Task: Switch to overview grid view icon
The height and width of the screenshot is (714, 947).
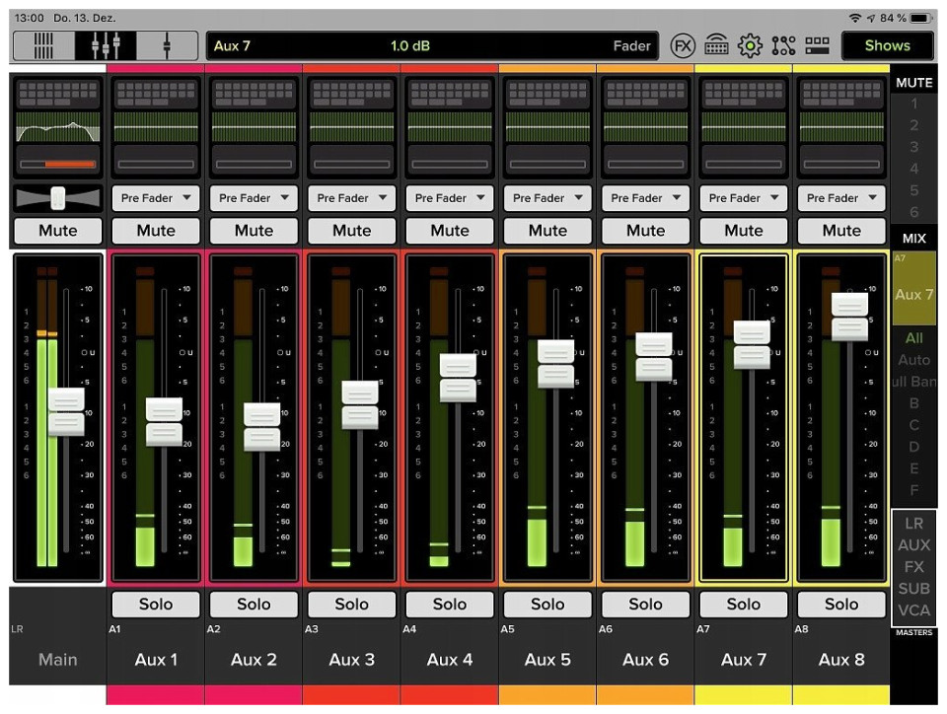Action: pos(44,45)
